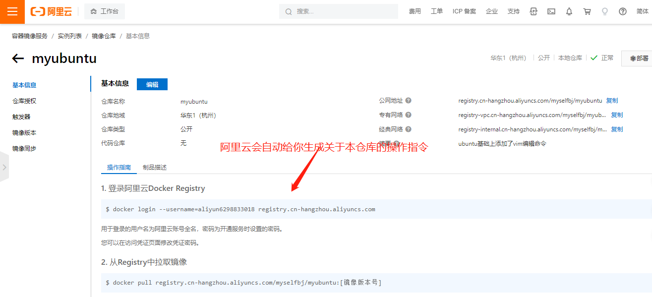This screenshot has height=297, width=652.
Task: Show help for 专有网络
Action: coord(408,115)
